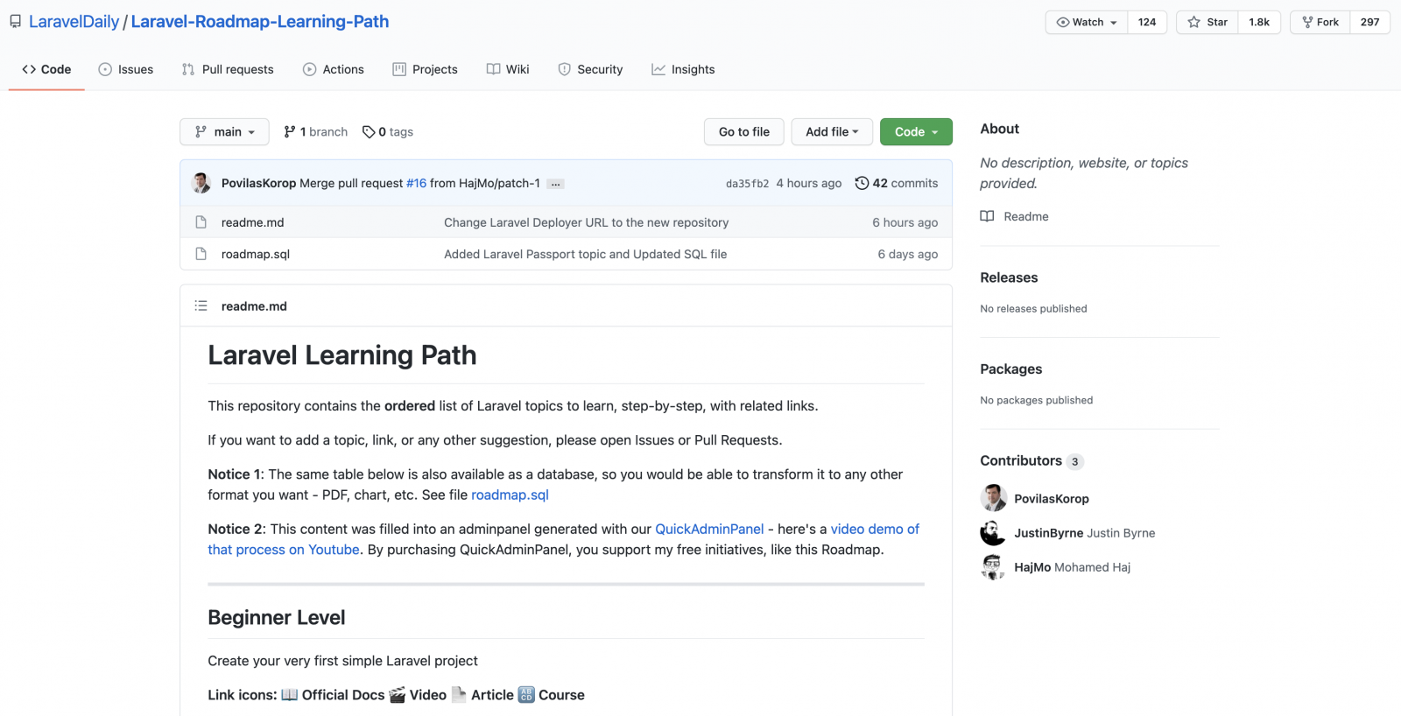Open the Releases section heading
Viewport: 1401px width, 716px height.
click(1009, 277)
